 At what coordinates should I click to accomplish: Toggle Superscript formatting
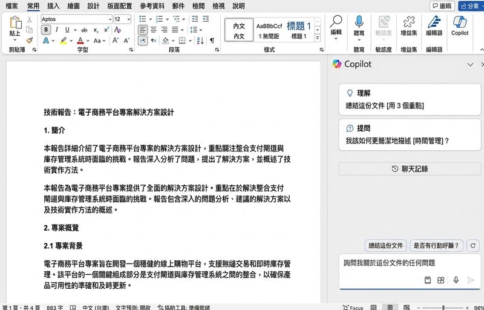click(106, 30)
